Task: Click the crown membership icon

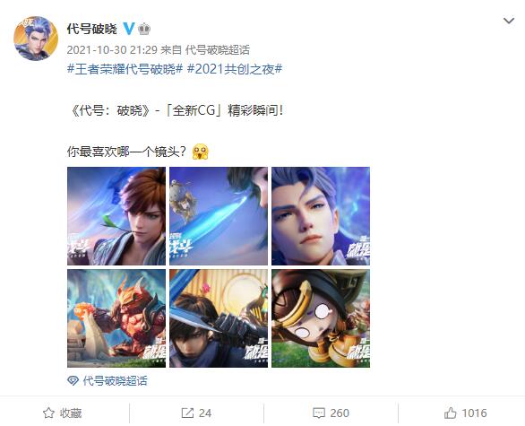Action: (144, 29)
